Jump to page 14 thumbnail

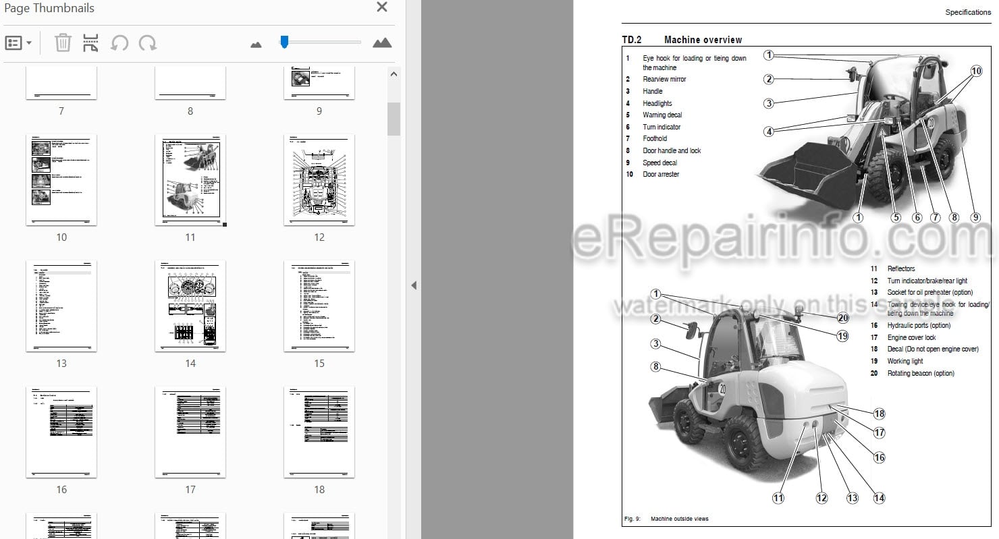[190, 306]
